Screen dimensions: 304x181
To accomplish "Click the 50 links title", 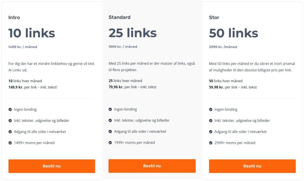I will pyautogui.click(x=233, y=33).
